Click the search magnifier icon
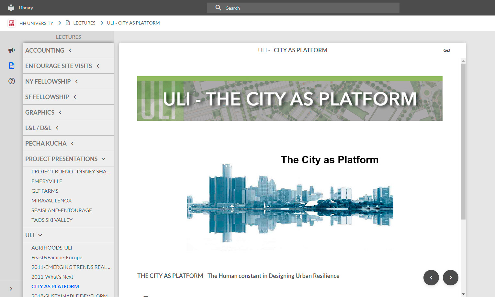This screenshot has width=495, height=297. 219,8
